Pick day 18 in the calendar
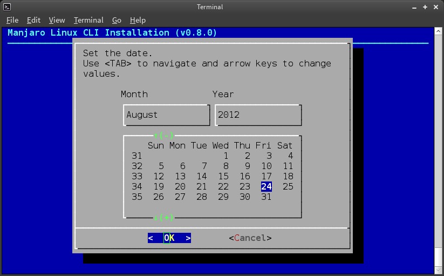This screenshot has height=276, width=444. pos(288,176)
